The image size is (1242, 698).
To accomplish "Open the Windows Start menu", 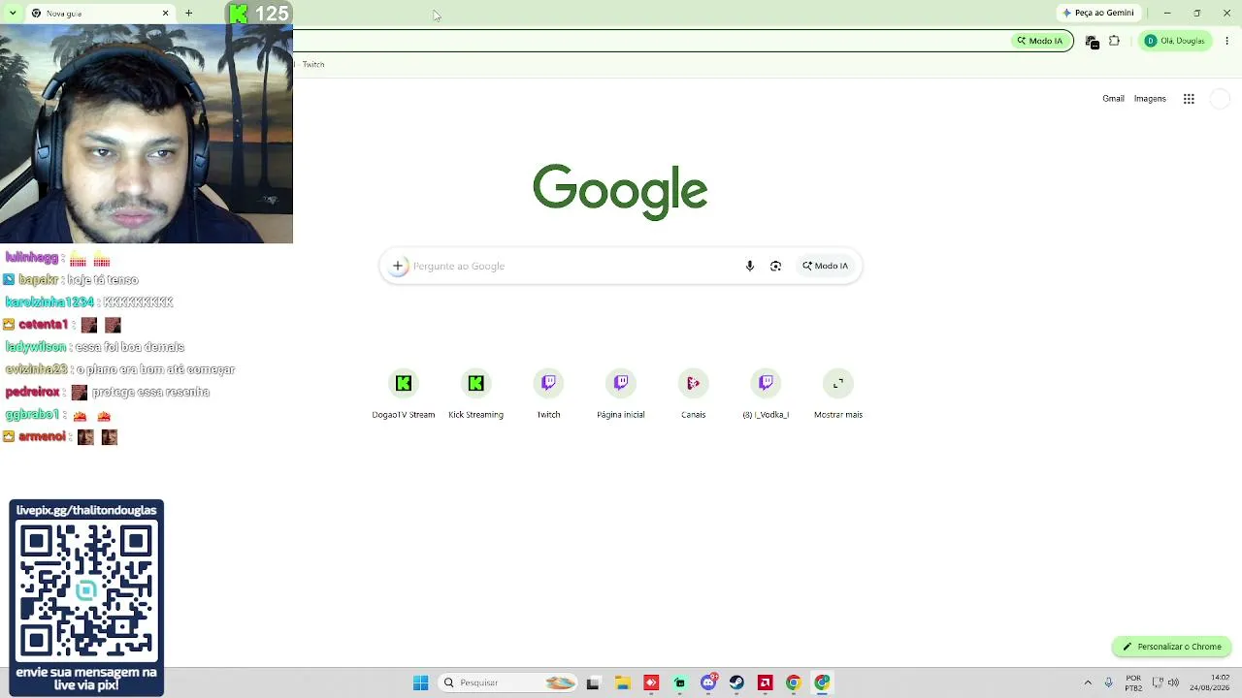I will (420, 682).
